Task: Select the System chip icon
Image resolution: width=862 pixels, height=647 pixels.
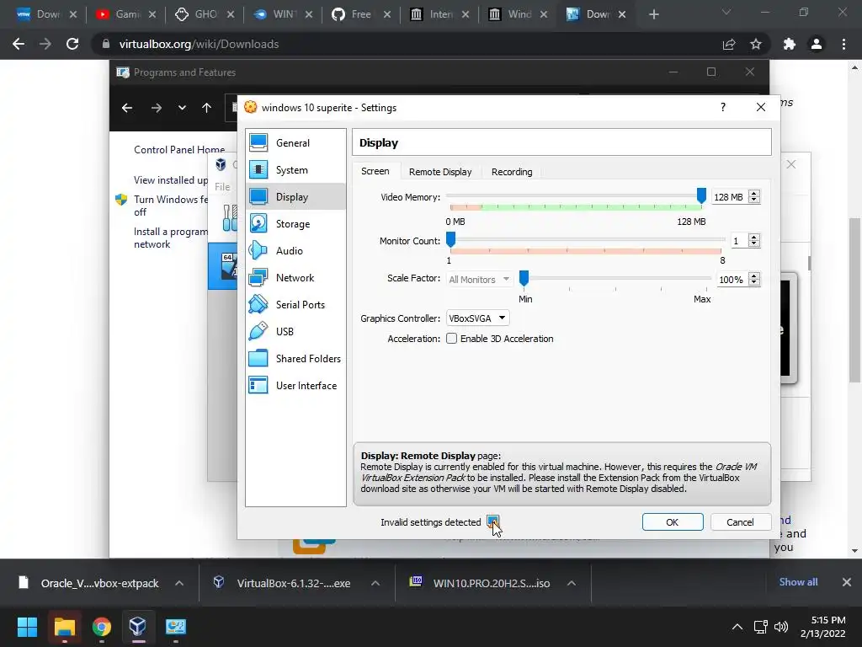Action: click(x=258, y=170)
